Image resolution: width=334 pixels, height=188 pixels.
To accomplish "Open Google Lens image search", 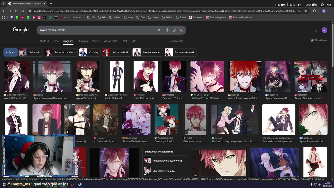I will (174, 30).
